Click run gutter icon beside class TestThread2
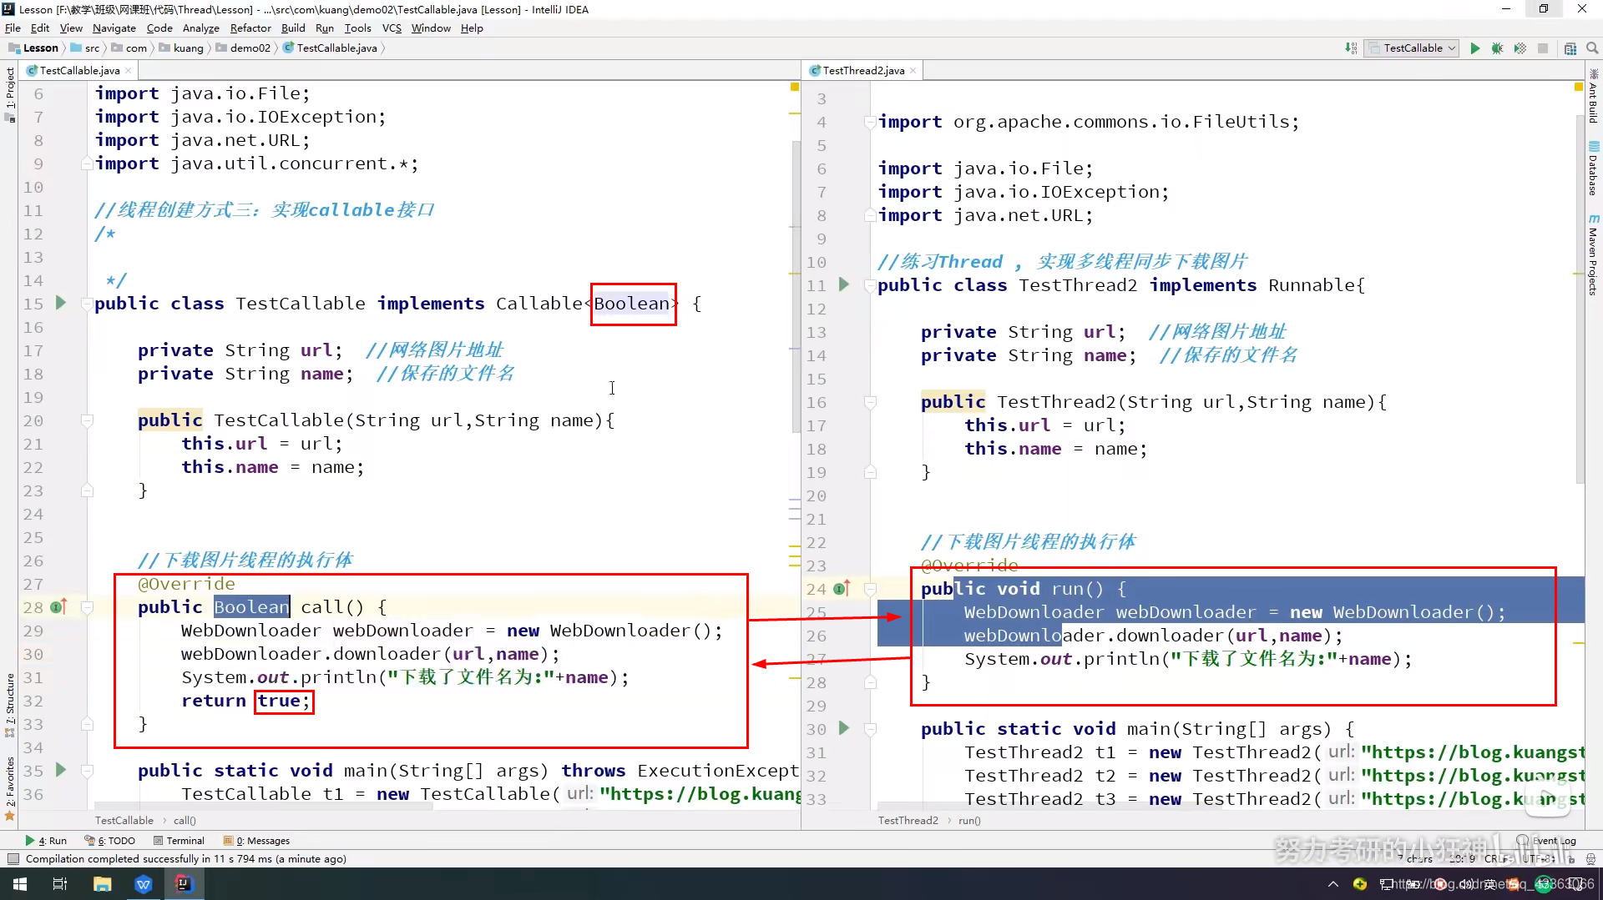1603x900 pixels. click(x=844, y=284)
